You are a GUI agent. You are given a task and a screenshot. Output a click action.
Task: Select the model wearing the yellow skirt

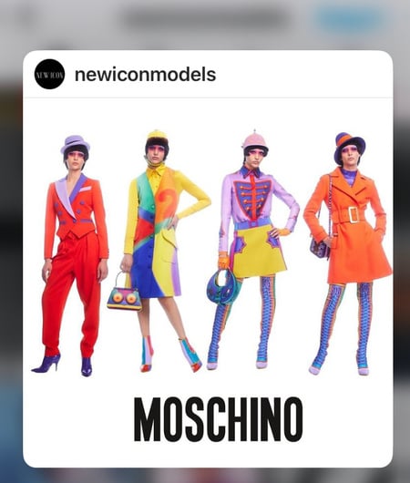coord(252,250)
